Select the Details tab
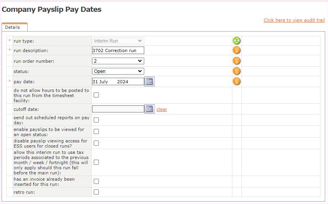 pos(13,27)
